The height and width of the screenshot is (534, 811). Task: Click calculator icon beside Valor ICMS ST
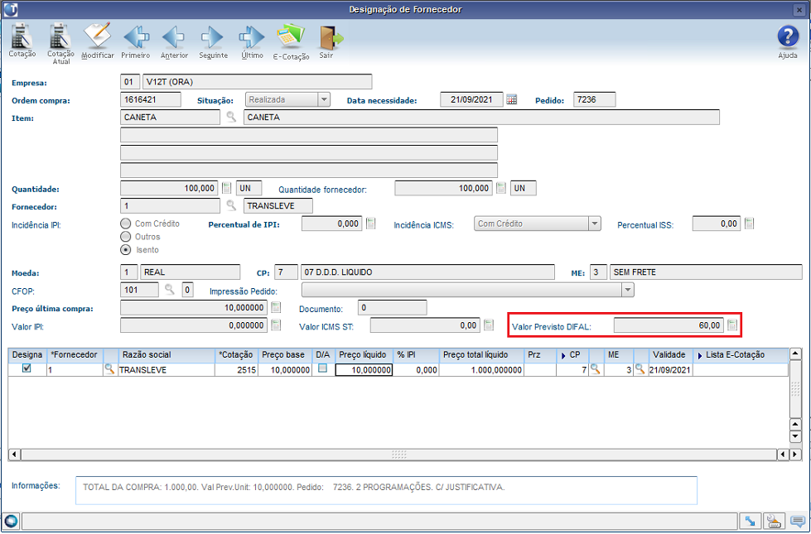click(x=489, y=325)
